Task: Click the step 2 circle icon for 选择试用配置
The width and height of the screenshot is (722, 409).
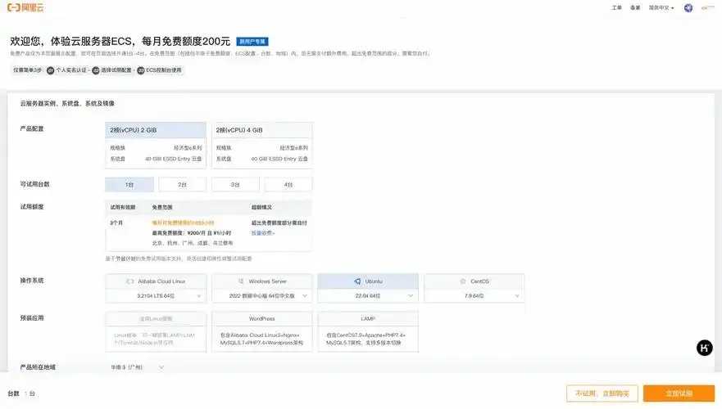Action: click(96, 70)
